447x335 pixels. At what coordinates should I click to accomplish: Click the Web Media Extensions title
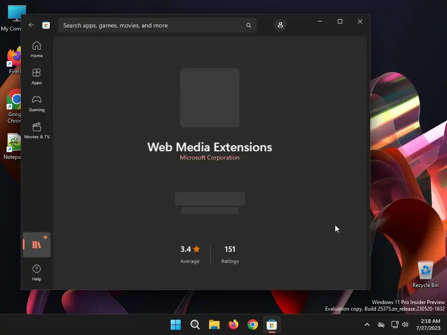210,147
